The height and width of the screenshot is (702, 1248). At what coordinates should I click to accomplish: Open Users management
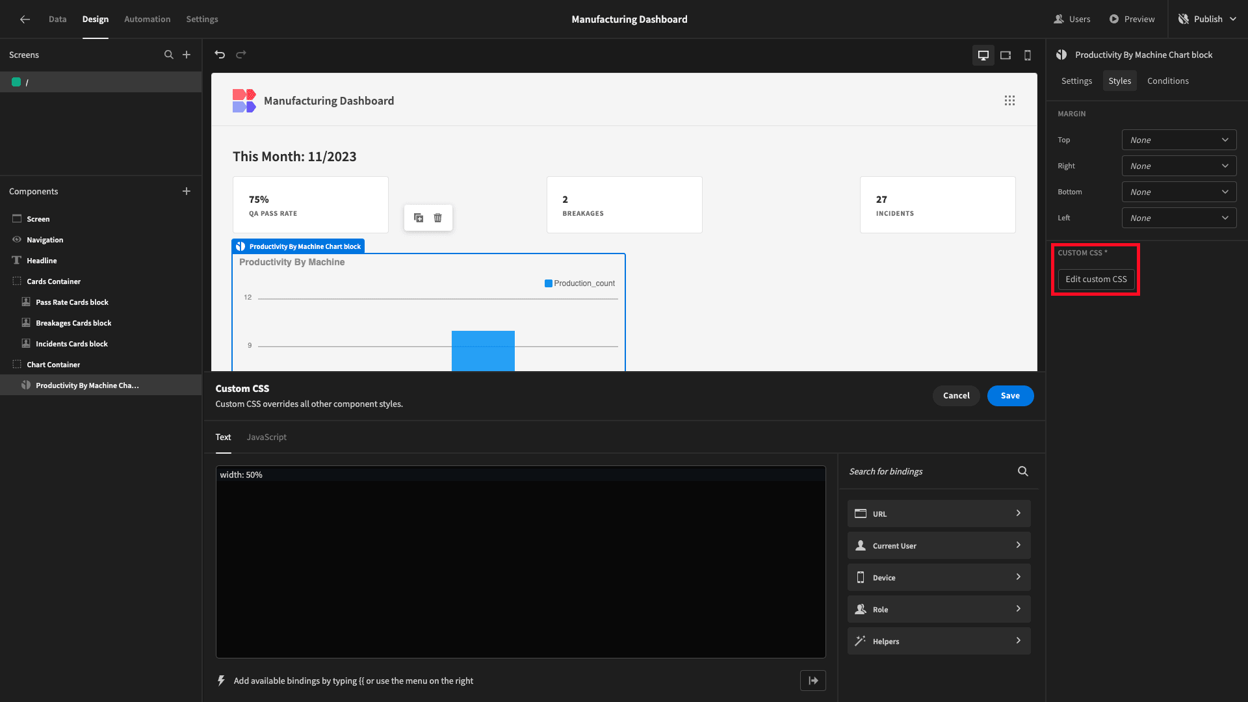tap(1072, 19)
